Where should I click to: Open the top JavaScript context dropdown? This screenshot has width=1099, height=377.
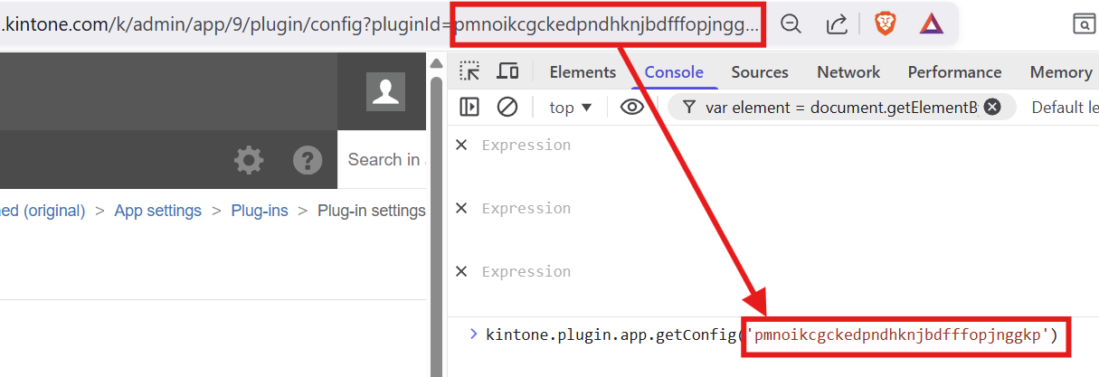[571, 108]
